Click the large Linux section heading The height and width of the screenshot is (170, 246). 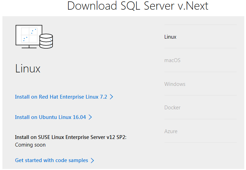click(28, 69)
